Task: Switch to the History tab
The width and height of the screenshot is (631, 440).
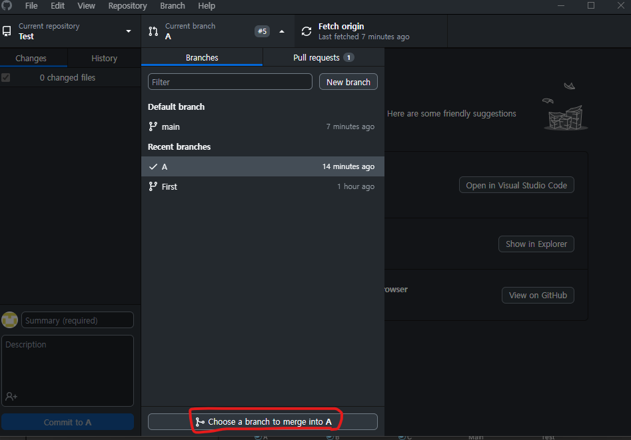Action: (104, 59)
